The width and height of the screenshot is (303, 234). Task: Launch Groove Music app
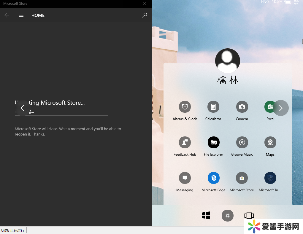click(242, 143)
